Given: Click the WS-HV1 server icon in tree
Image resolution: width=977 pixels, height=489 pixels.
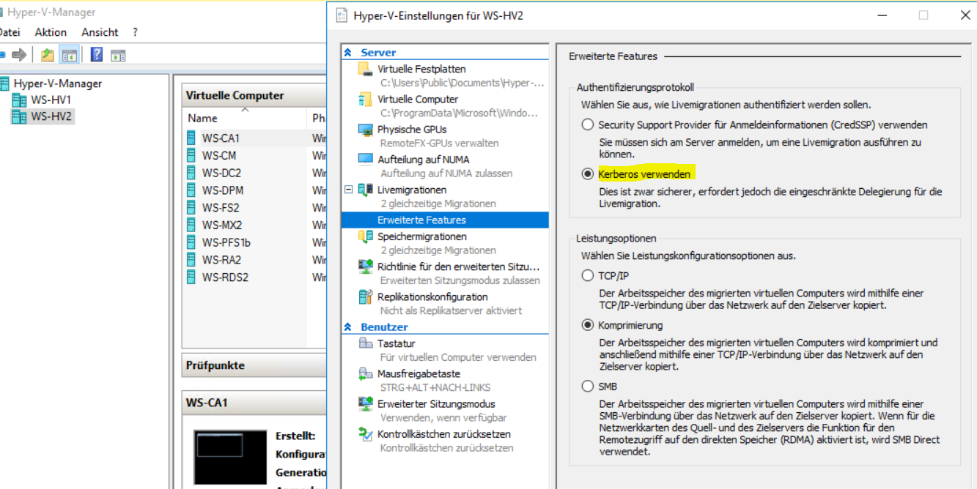Looking at the screenshot, I should pyautogui.click(x=19, y=100).
